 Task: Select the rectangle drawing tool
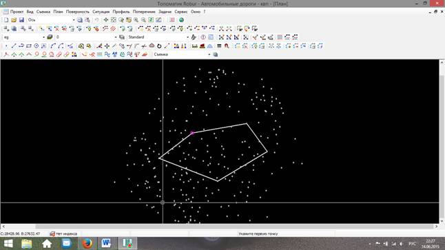(29, 46)
